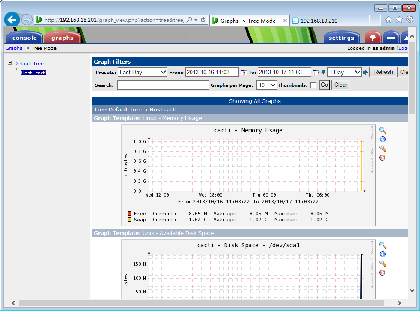Focus the To date field
The width and height of the screenshot is (420, 311).
click(x=284, y=72)
